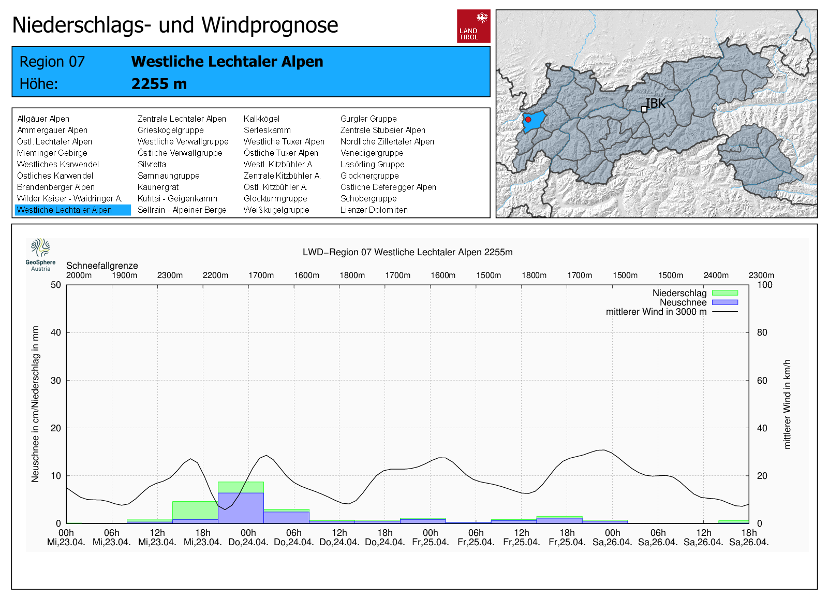Image resolution: width=828 pixels, height=597 pixels.
Task: Select Wilder Kaiser - Waidringer A. region
Action: (x=69, y=198)
